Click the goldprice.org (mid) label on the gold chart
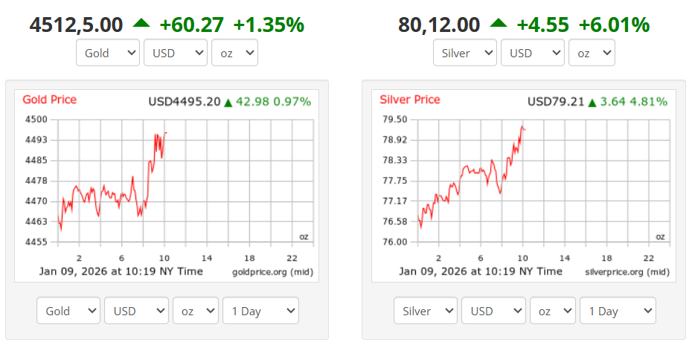The height and width of the screenshot is (342, 692). pyautogui.click(x=272, y=272)
